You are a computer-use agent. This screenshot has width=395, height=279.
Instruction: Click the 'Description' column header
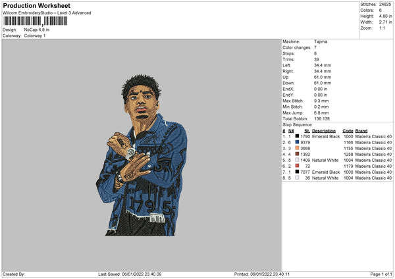(x=324, y=131)
